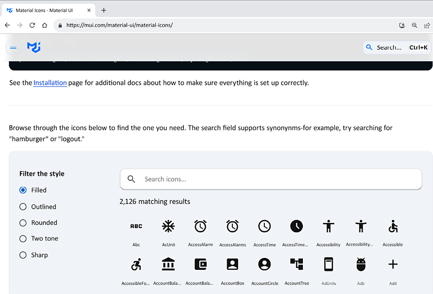Choose the Add plus icon

click(393, 264)
